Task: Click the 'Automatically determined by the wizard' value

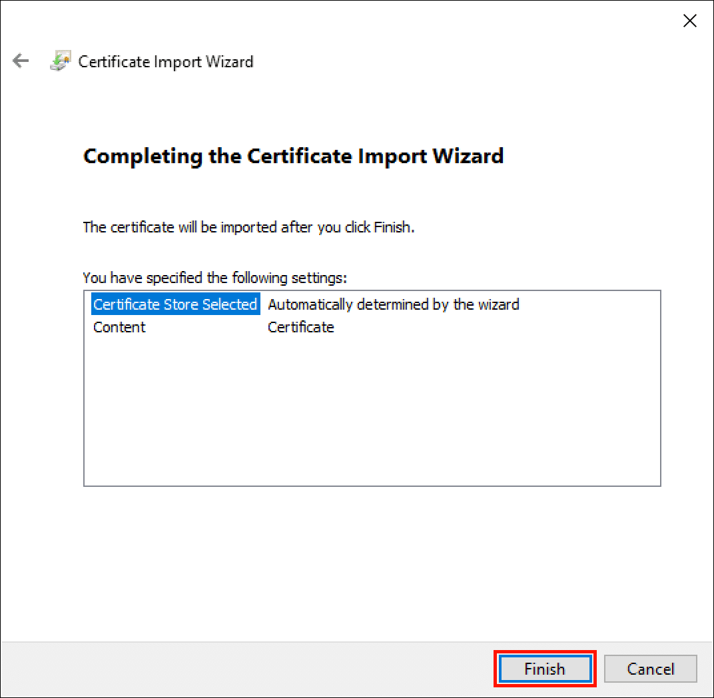Action: [393, 304]
